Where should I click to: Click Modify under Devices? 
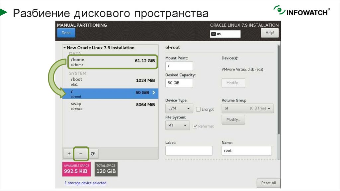click(233, 83)
